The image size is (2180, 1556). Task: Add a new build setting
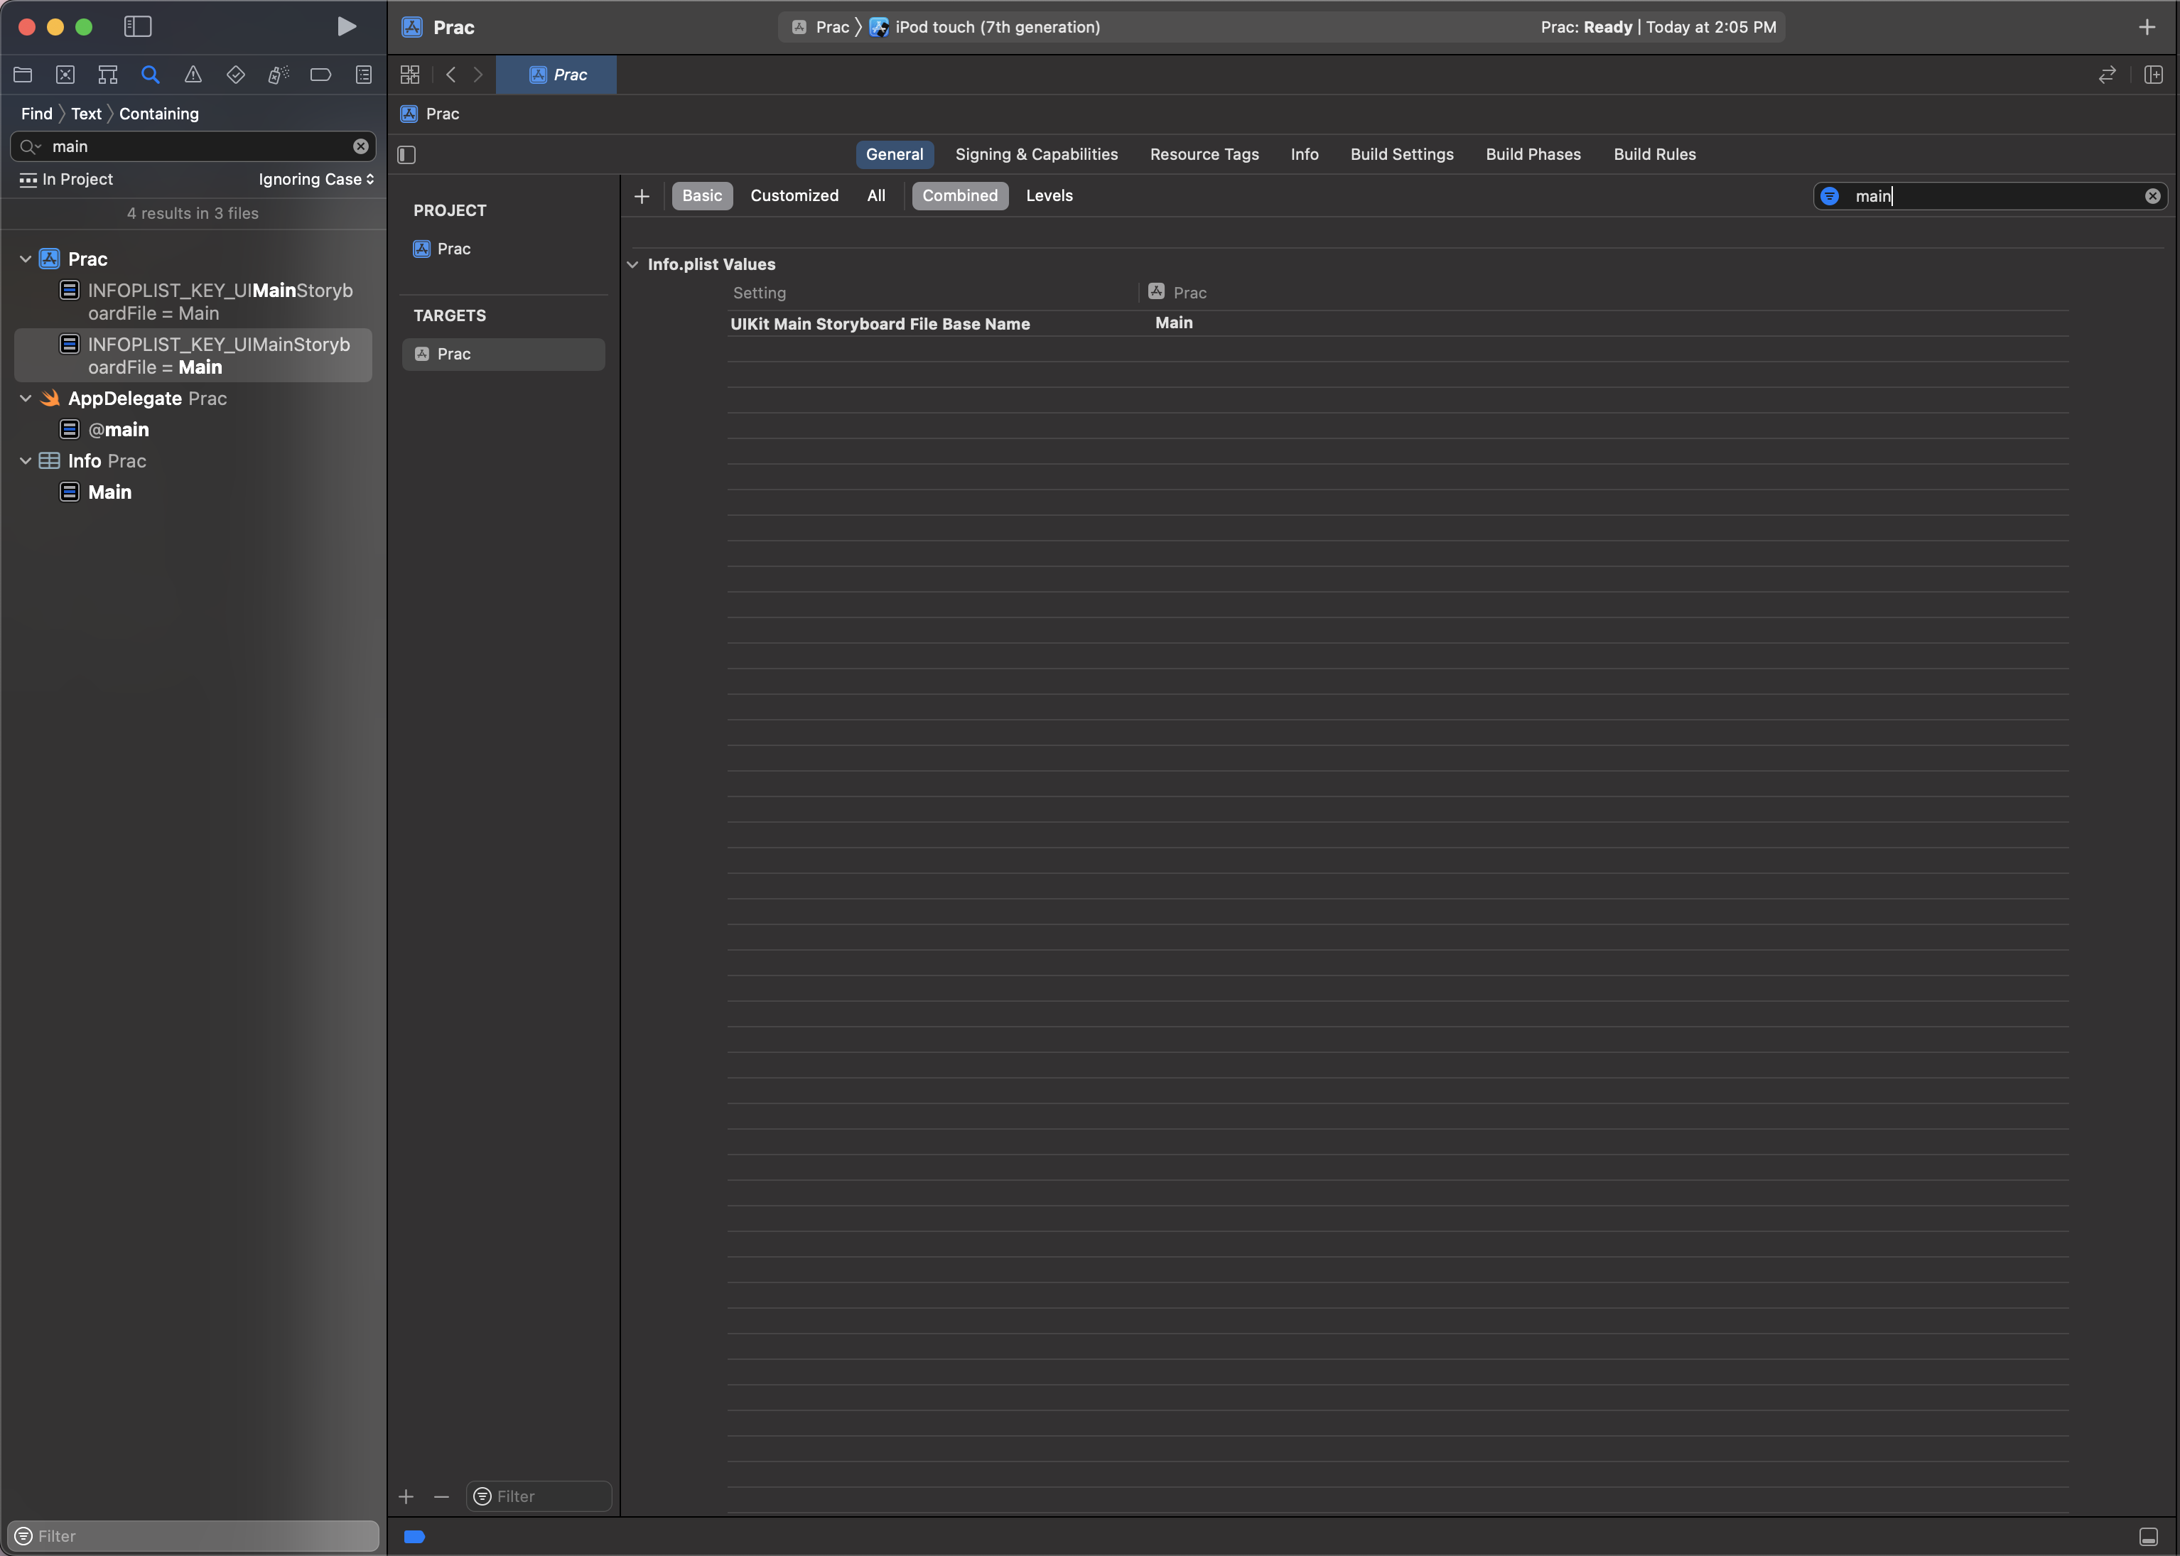click(642, 196)
